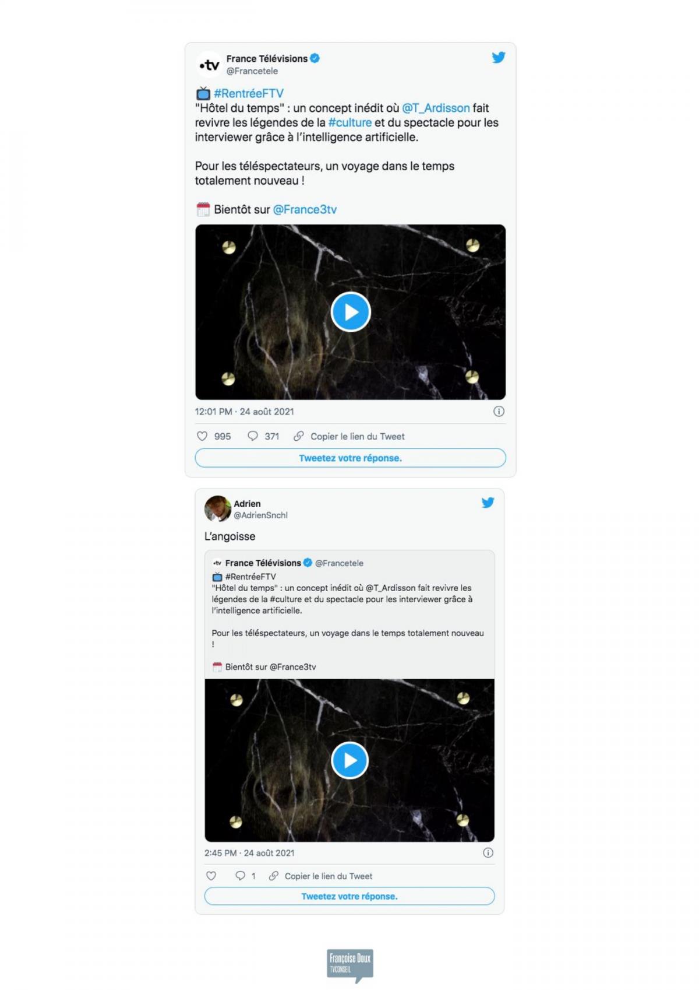699x990 pixels.
Task: Like Adrien's tweet with the heart icon
Action: [x=211, y=876]
